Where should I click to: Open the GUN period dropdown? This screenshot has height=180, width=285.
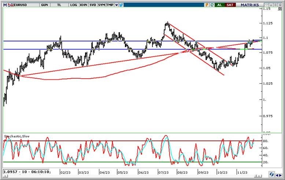[x=44, y=5]
